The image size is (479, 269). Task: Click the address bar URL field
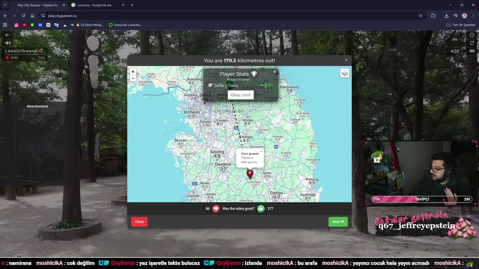232,16
